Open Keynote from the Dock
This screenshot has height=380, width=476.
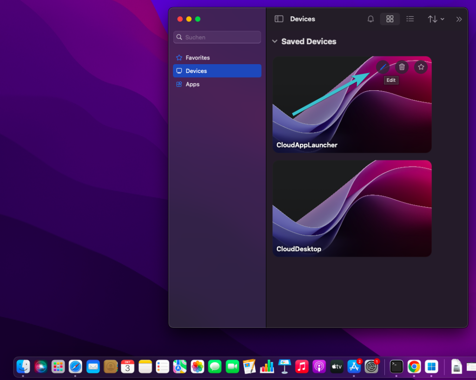click(284, 367)
